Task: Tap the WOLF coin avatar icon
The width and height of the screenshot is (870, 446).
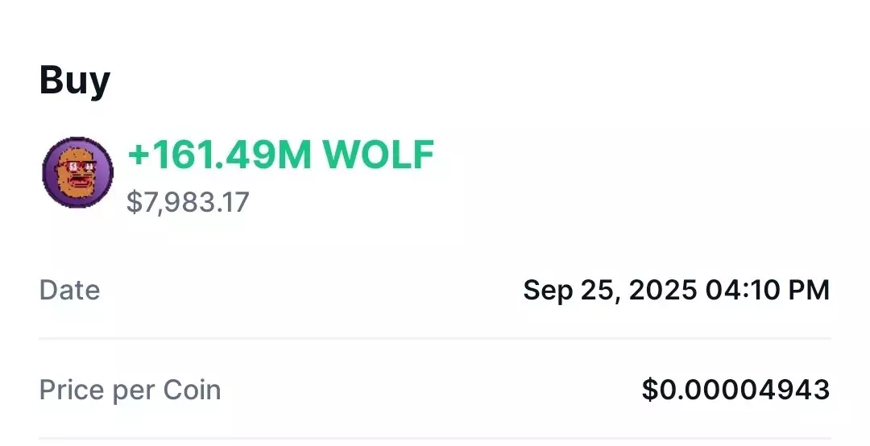Action: click(x=77, y=172)
